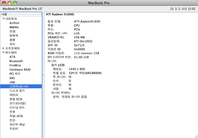This screenshot has width=198, height=138.
Task: Select 방화벽 in the network list
Action: 14,36
